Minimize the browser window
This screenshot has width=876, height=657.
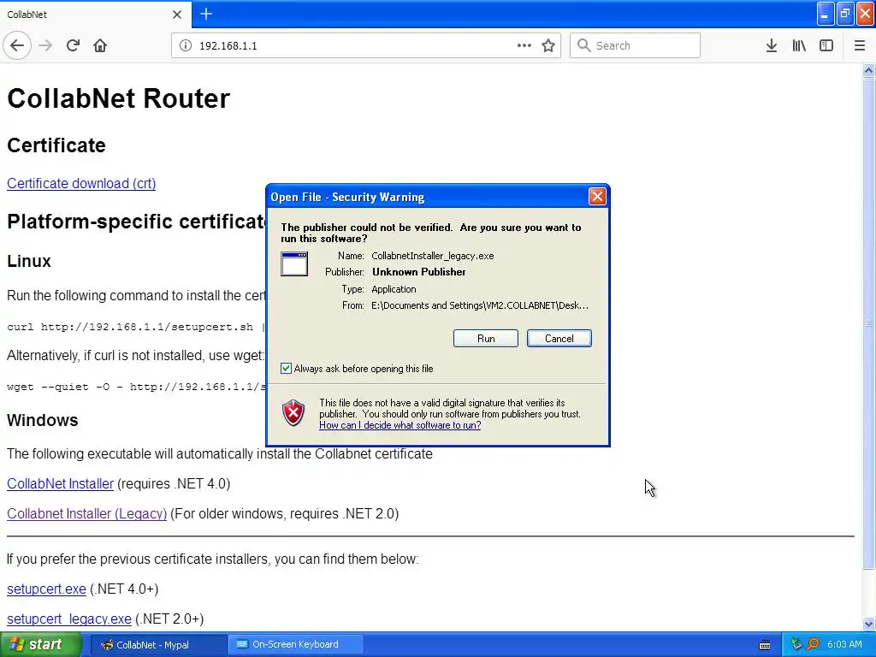pyautogui.click(x=826, y=14)
